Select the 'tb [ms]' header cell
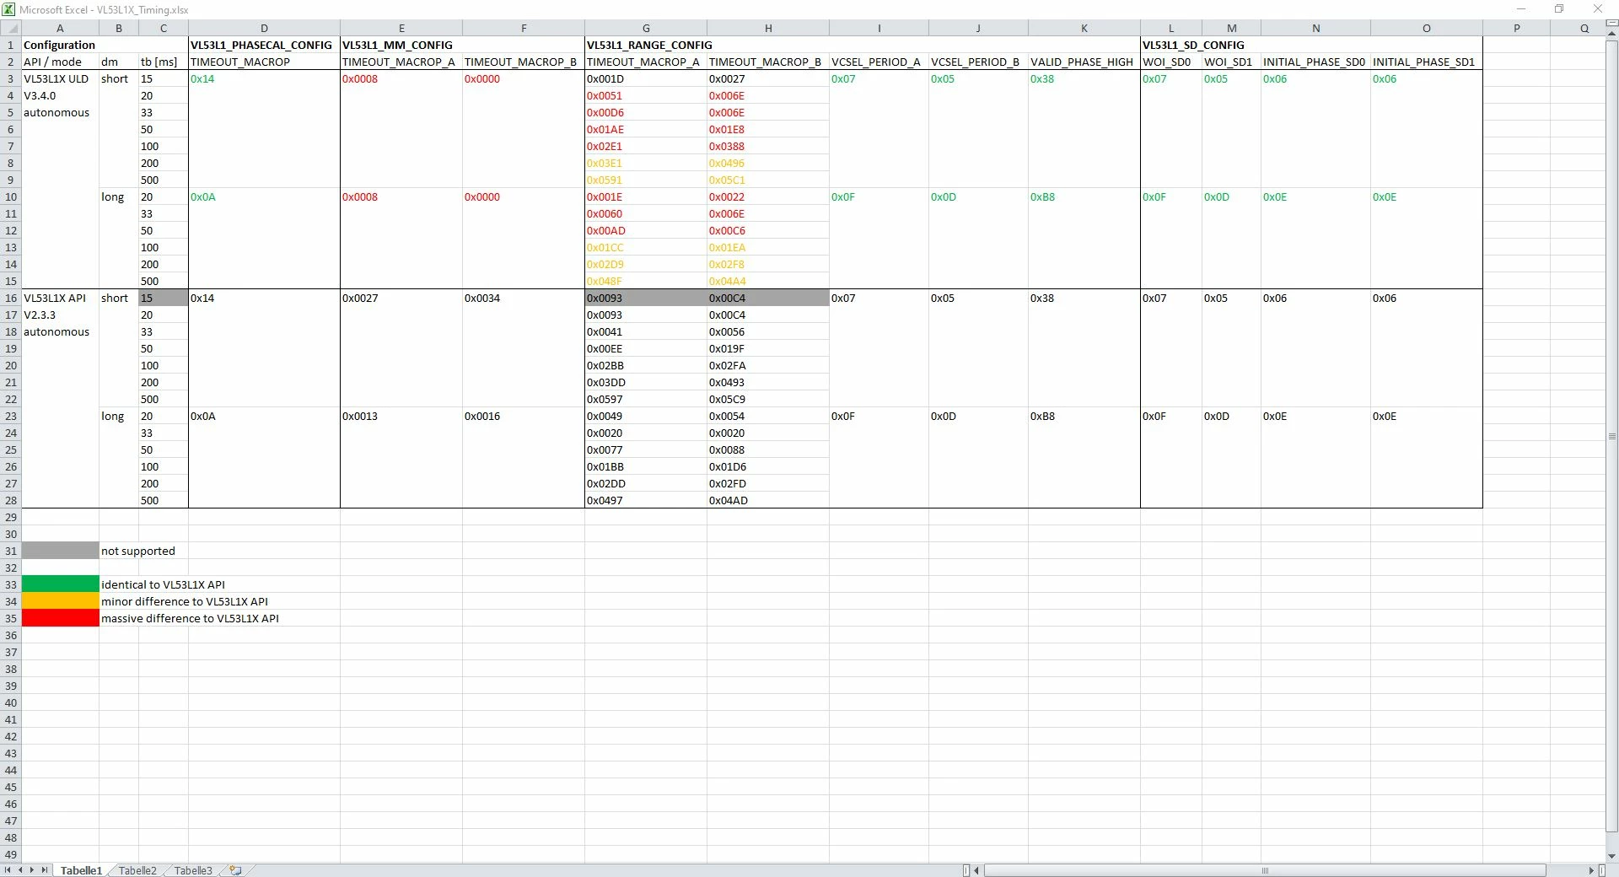Screen dimensions: 1619x877 click(164, 62)
